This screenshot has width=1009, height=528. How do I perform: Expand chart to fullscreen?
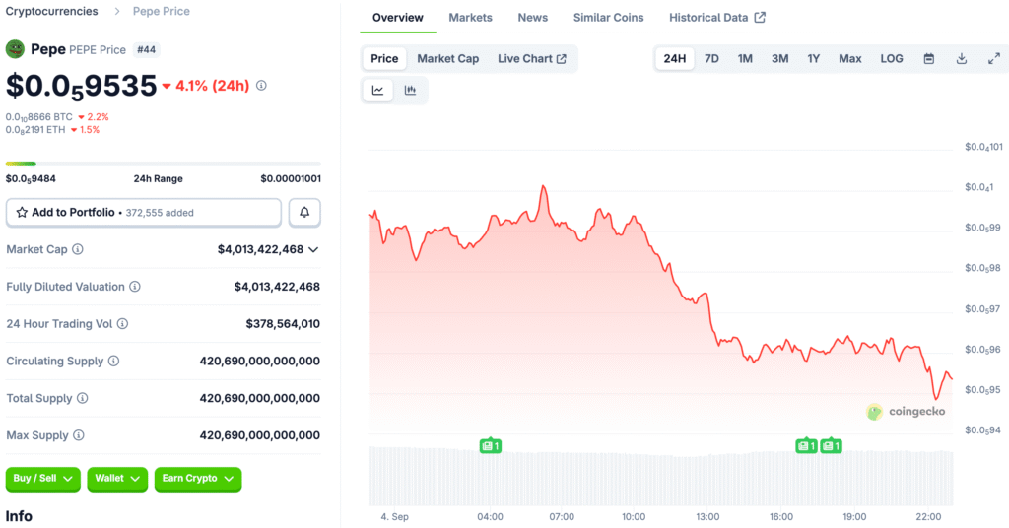pyautogui.click(x=994, y=58)
